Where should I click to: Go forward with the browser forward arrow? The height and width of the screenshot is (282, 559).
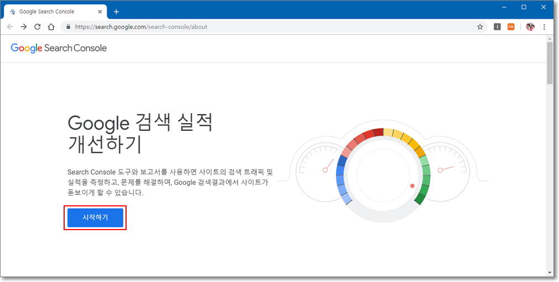[24, 26]
